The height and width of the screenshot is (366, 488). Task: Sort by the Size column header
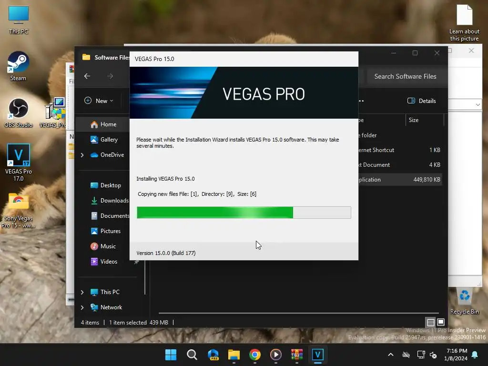point(424,120)
